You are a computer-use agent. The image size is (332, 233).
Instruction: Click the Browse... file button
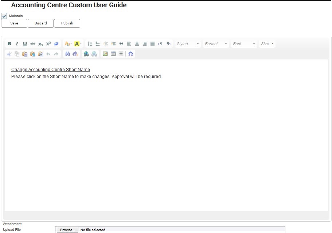67,230
